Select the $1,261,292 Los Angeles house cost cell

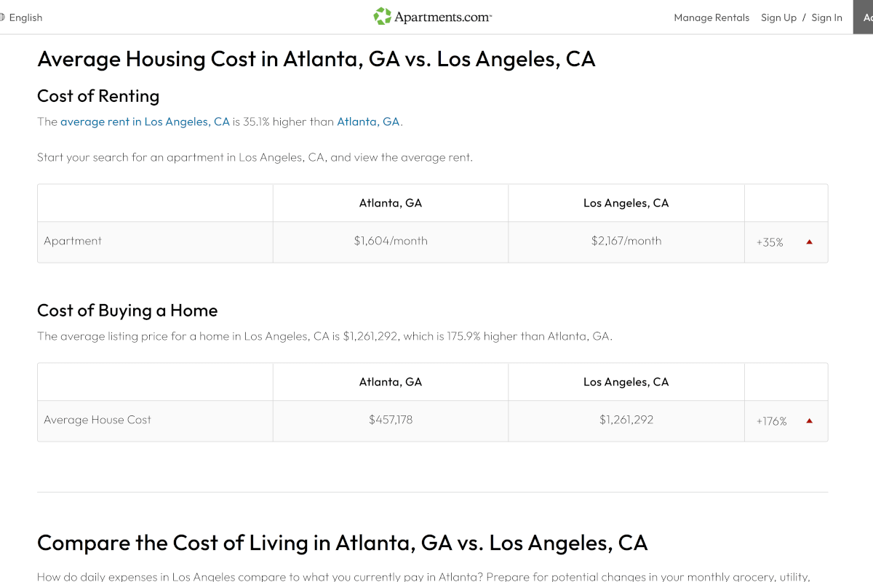pos(626,420)
